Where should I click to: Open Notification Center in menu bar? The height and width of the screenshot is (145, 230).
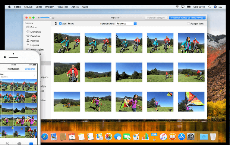pos(220,7)
